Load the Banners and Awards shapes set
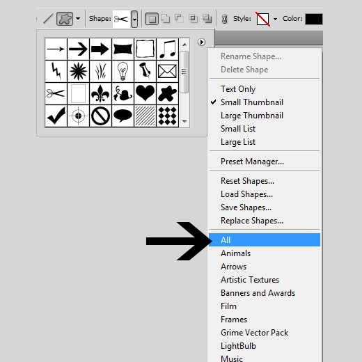362x362 pixels. [265, 293]
